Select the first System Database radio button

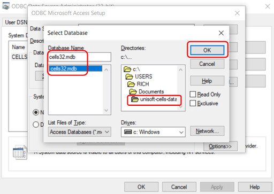(x=36, y=112)
